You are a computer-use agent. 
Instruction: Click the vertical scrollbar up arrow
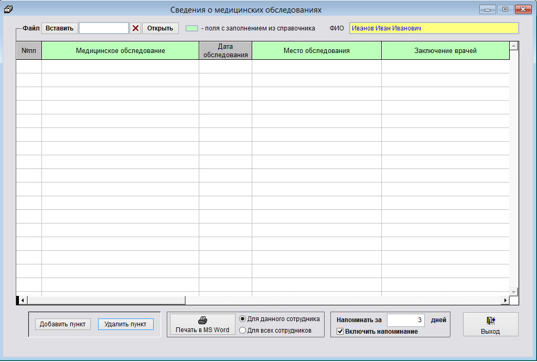(513, 46)
